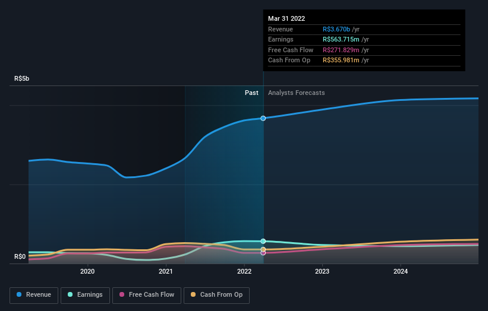Click the R$271.829m free cash flow value
Image resolution: width=488 pixels, height=311 pixels.
pyautogui.click(x=341, y=50)
